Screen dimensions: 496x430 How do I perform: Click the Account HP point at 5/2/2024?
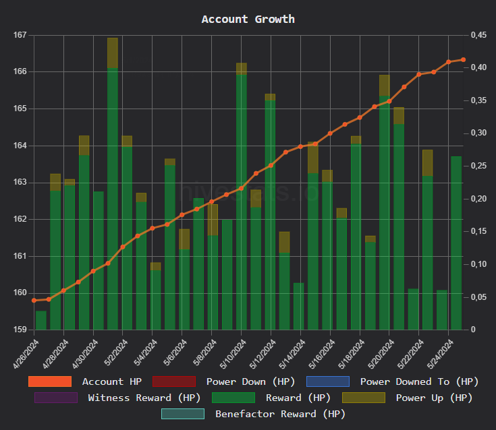[123, 247]
